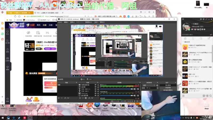Toggle lock on 显示器采集 source
This screenshot has width=213, height=120.
click(x=98, y=95)
